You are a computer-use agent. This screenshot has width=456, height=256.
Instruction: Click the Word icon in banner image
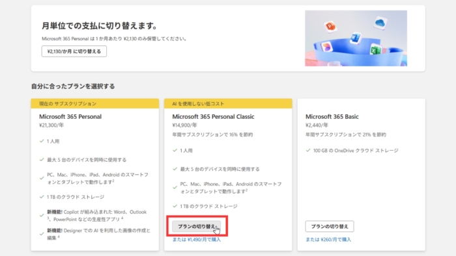click(x=356, y=38)
